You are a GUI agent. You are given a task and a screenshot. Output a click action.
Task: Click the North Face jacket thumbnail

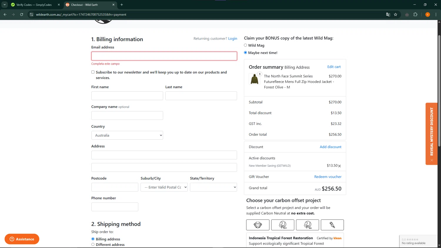[x=254, y=79]
